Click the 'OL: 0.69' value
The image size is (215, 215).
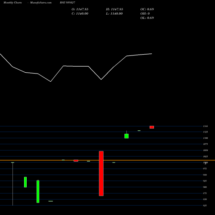tap(147, 18)
